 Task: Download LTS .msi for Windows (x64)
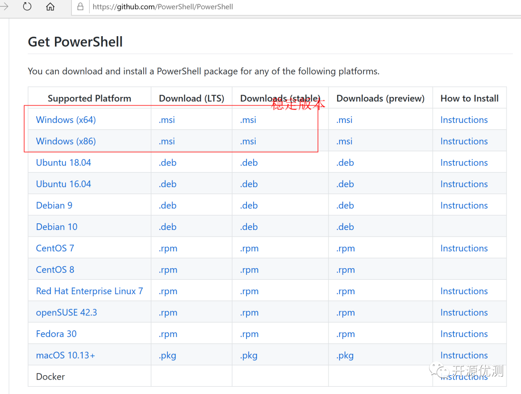(x=167, y=120)
